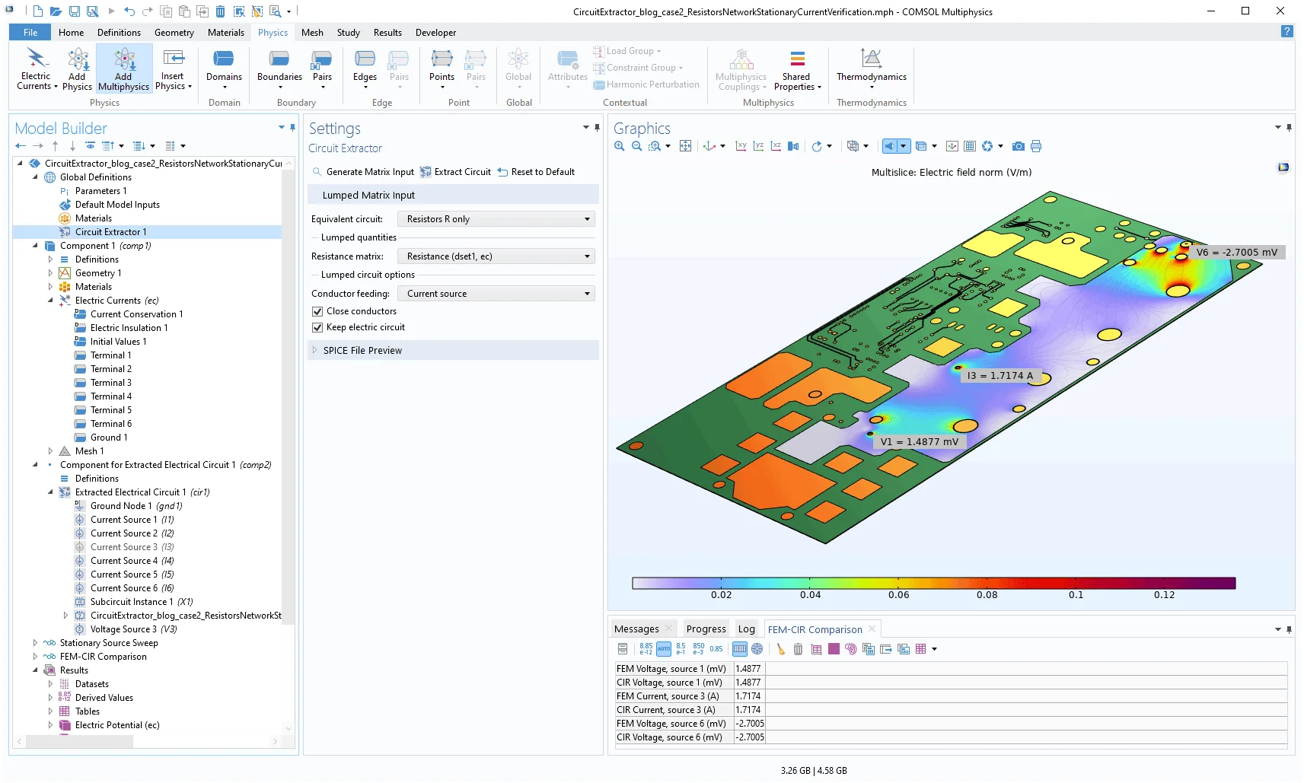
Task: Switch to the Results ribbon tab
Action: (x=387, y=33)
